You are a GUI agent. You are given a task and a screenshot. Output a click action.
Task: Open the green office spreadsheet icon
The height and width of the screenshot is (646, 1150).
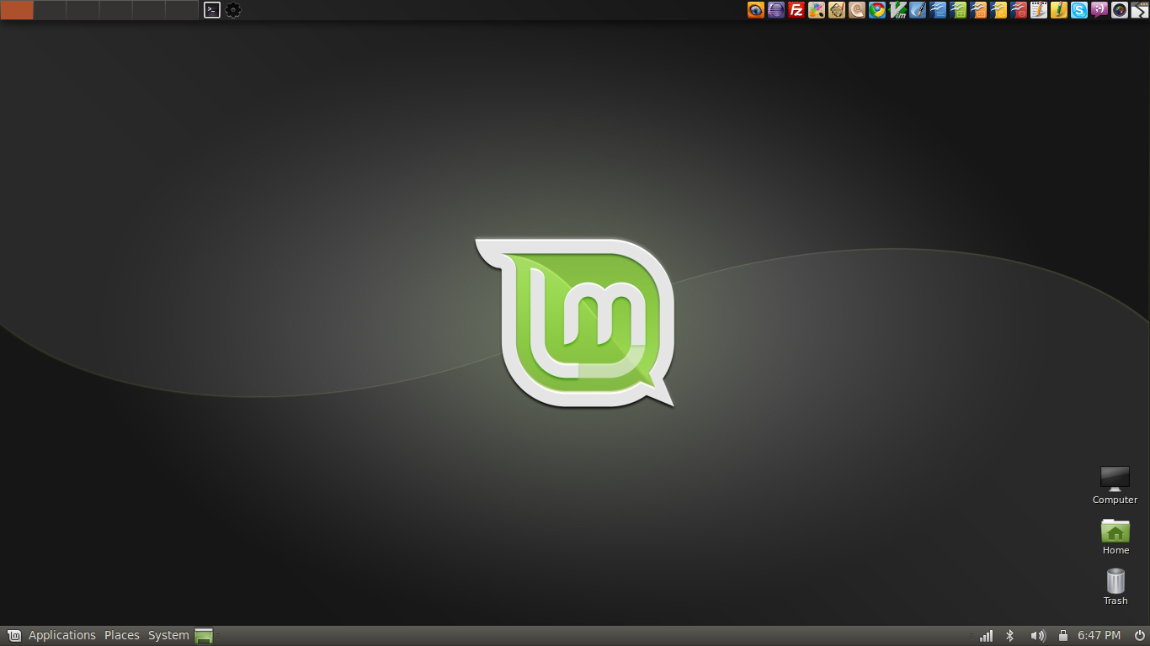click(958, 10)
